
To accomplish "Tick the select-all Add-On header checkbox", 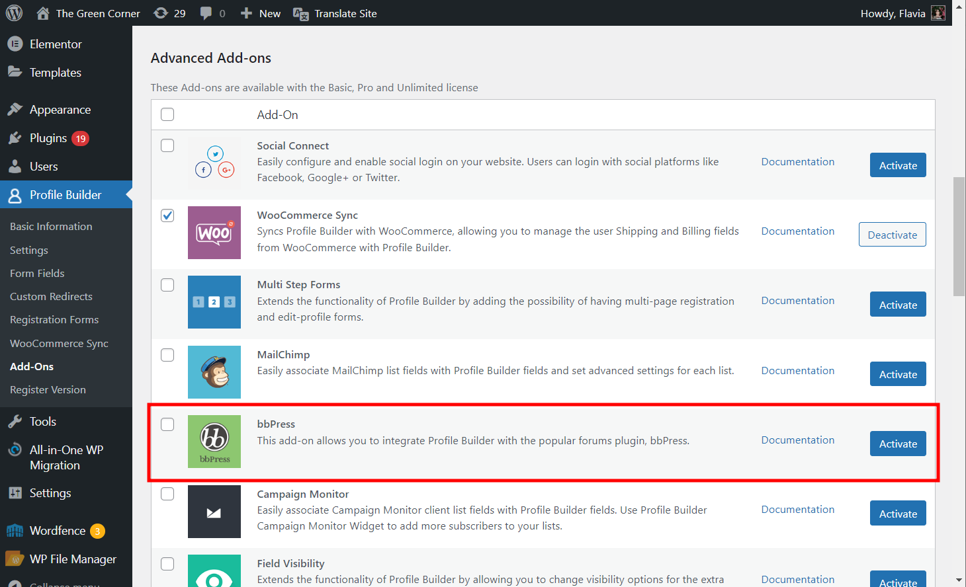I will pyautogui.click(x=167, y=114).
